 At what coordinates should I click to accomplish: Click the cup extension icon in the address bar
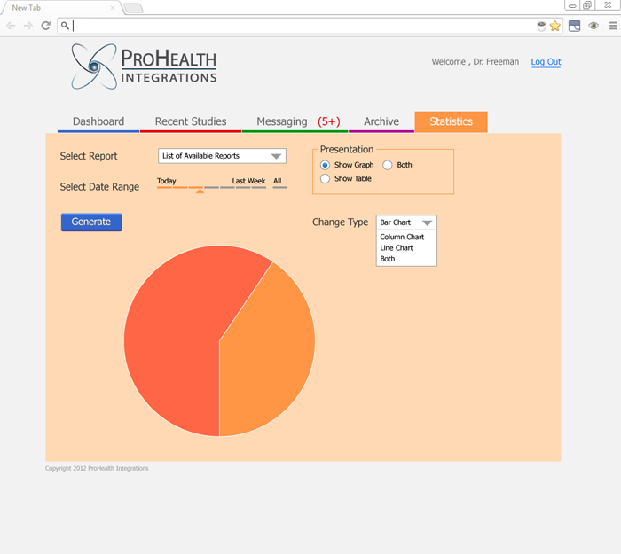(541, 26)
